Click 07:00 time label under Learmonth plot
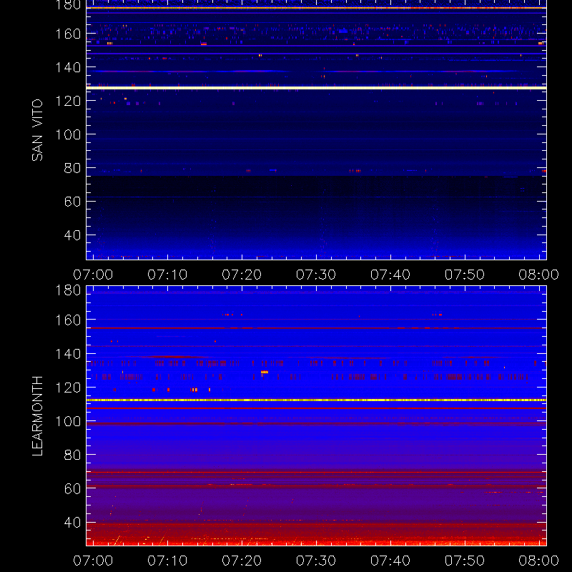This screenshot has height=572, width=572. pyautogui.click(x=93, y=561)
